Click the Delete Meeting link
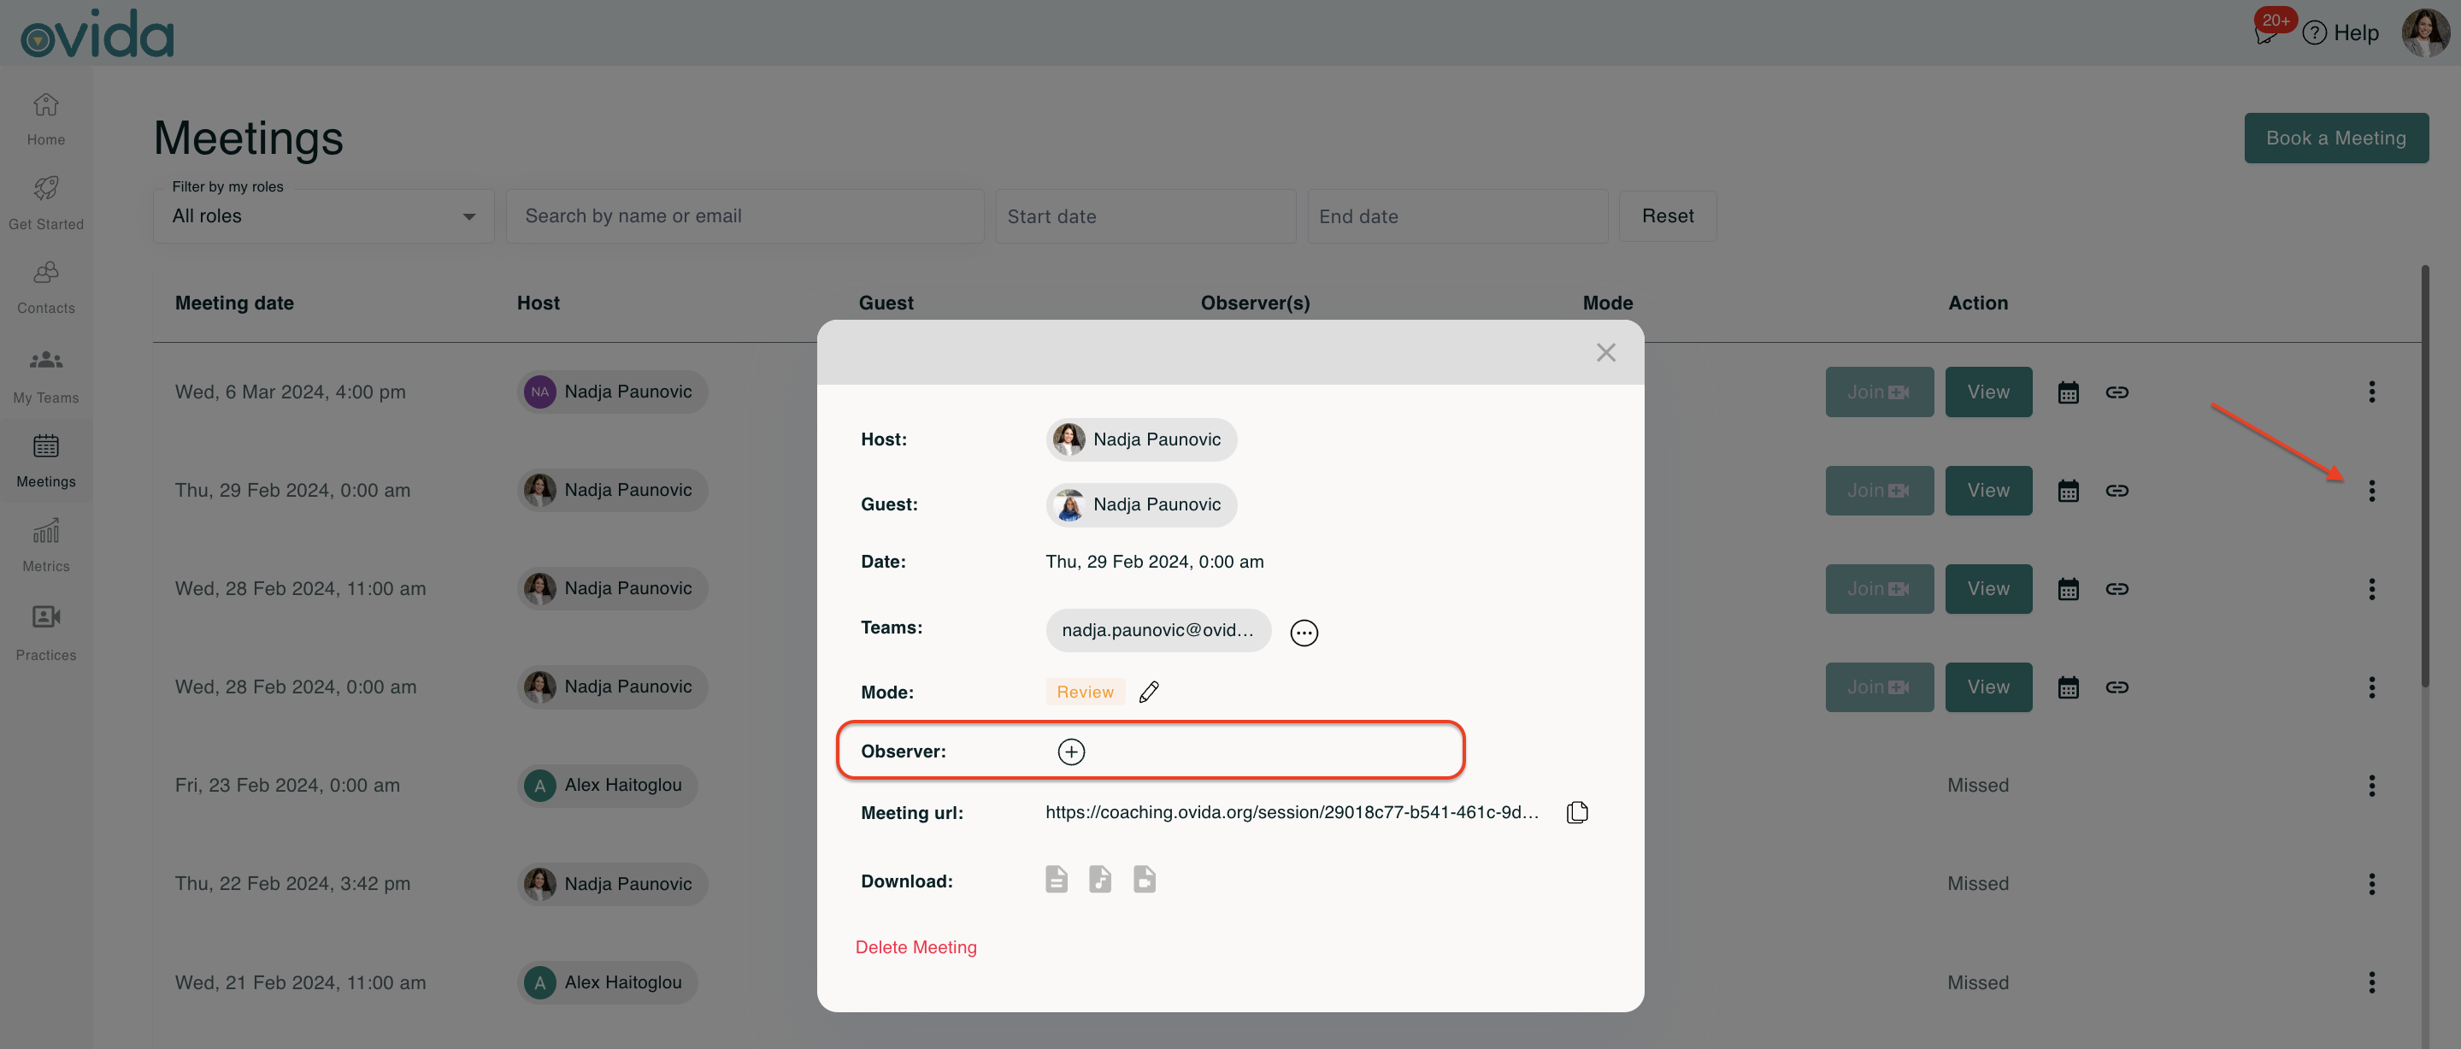This screenshot has width=2461, height=1049. 916,946
